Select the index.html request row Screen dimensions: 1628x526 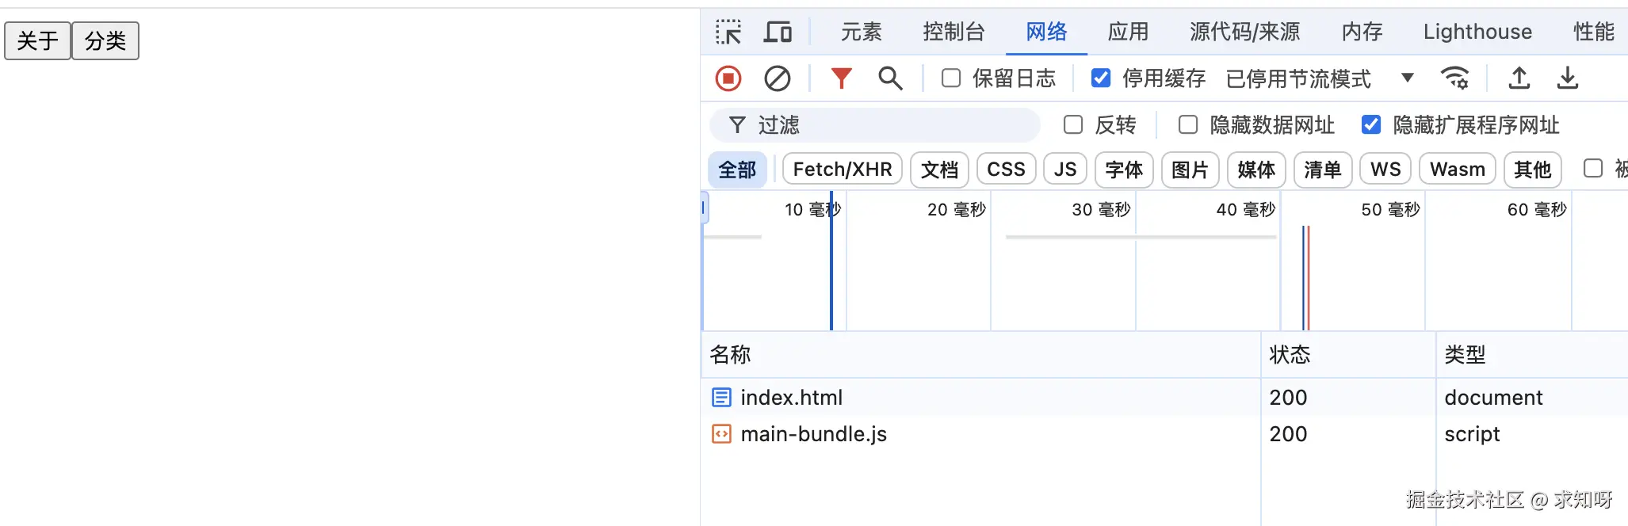coord(1164,397)
